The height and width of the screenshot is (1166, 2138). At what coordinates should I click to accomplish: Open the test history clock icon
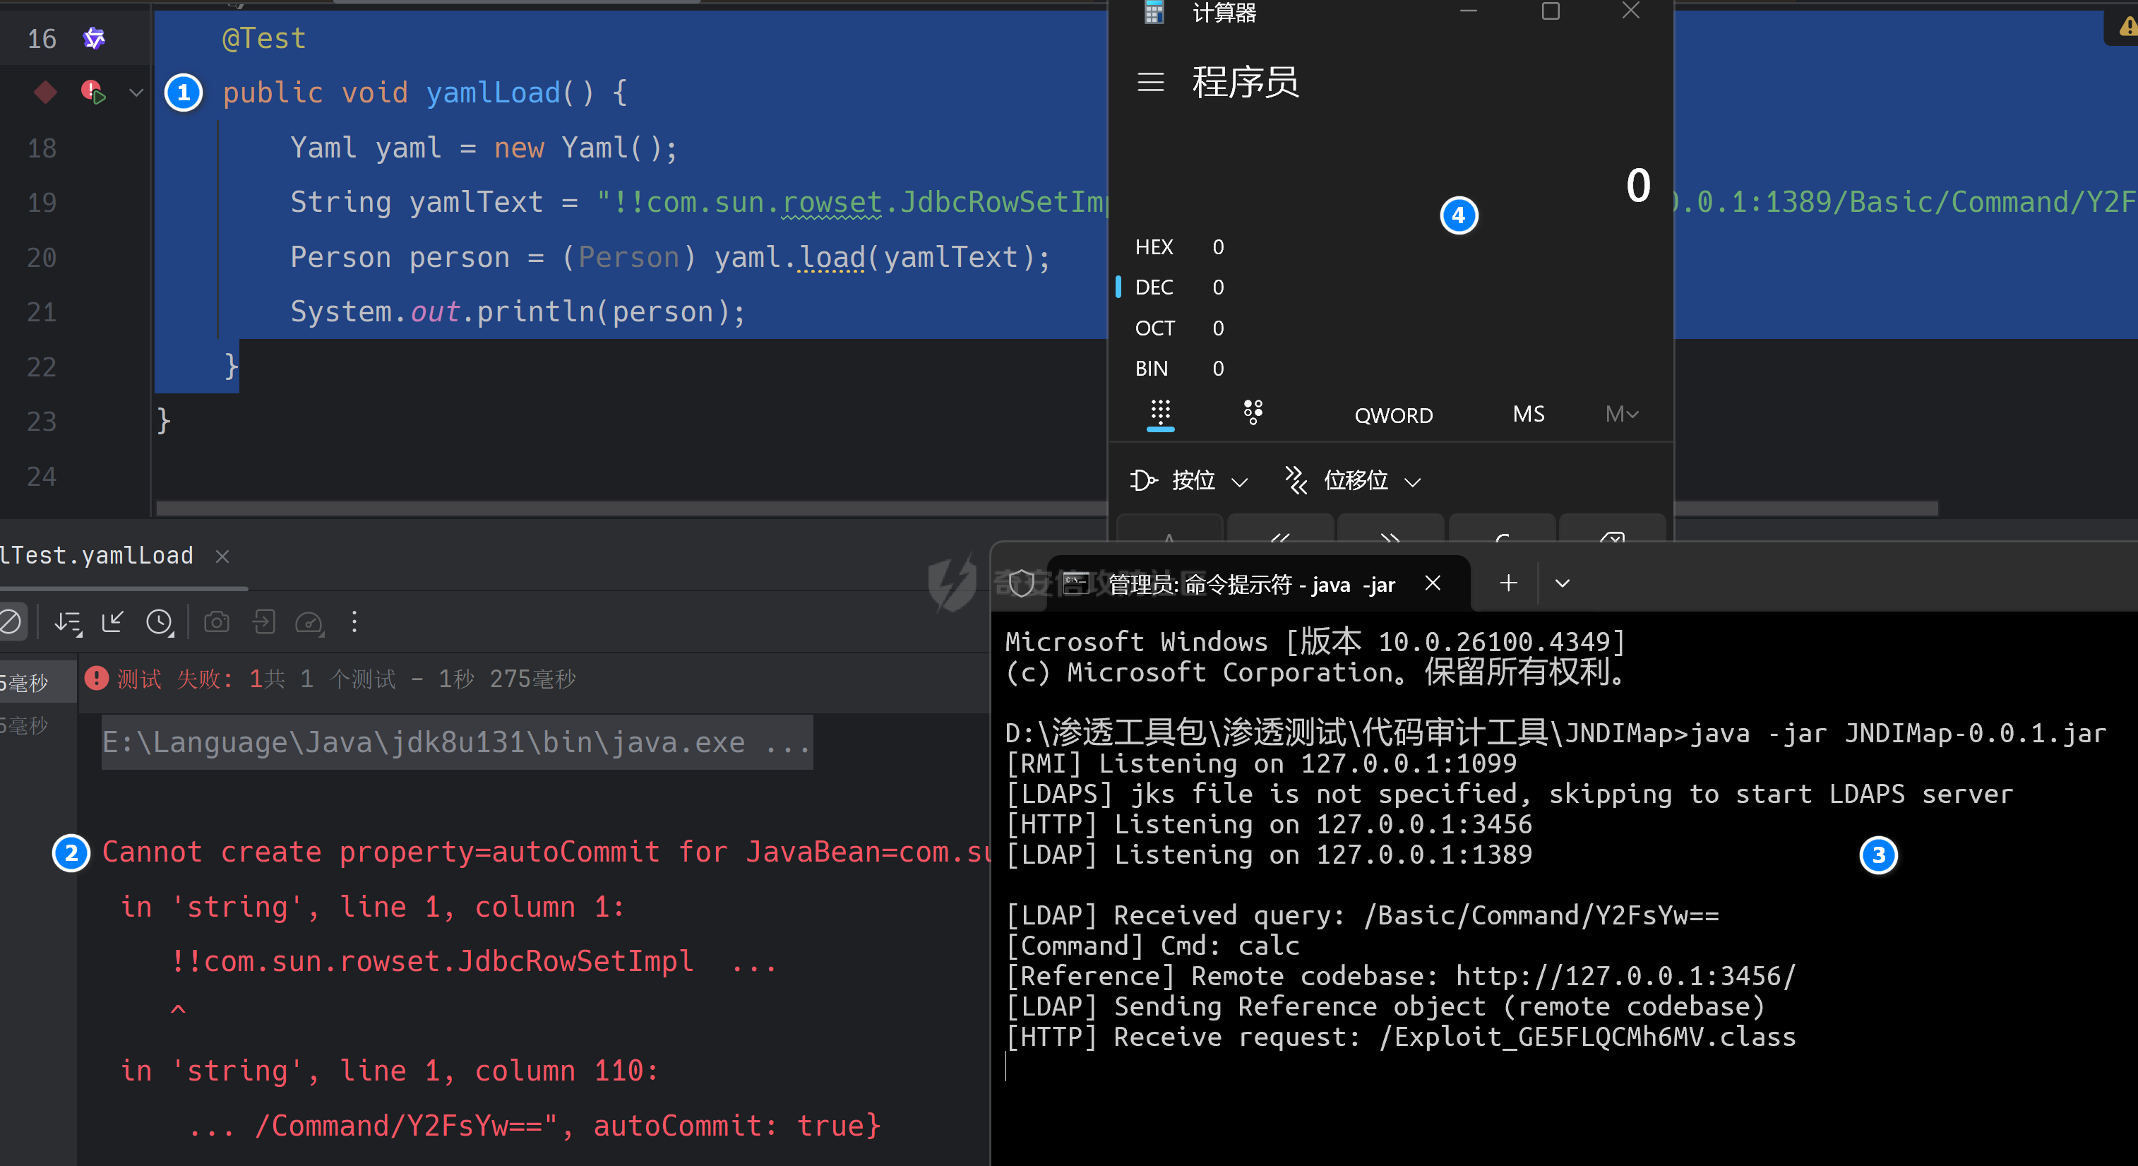point(160,622)
